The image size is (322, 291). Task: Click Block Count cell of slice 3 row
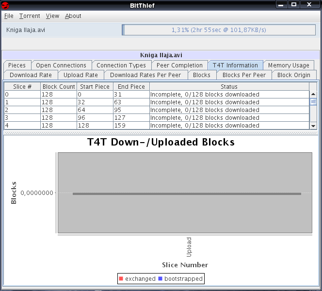59,118
